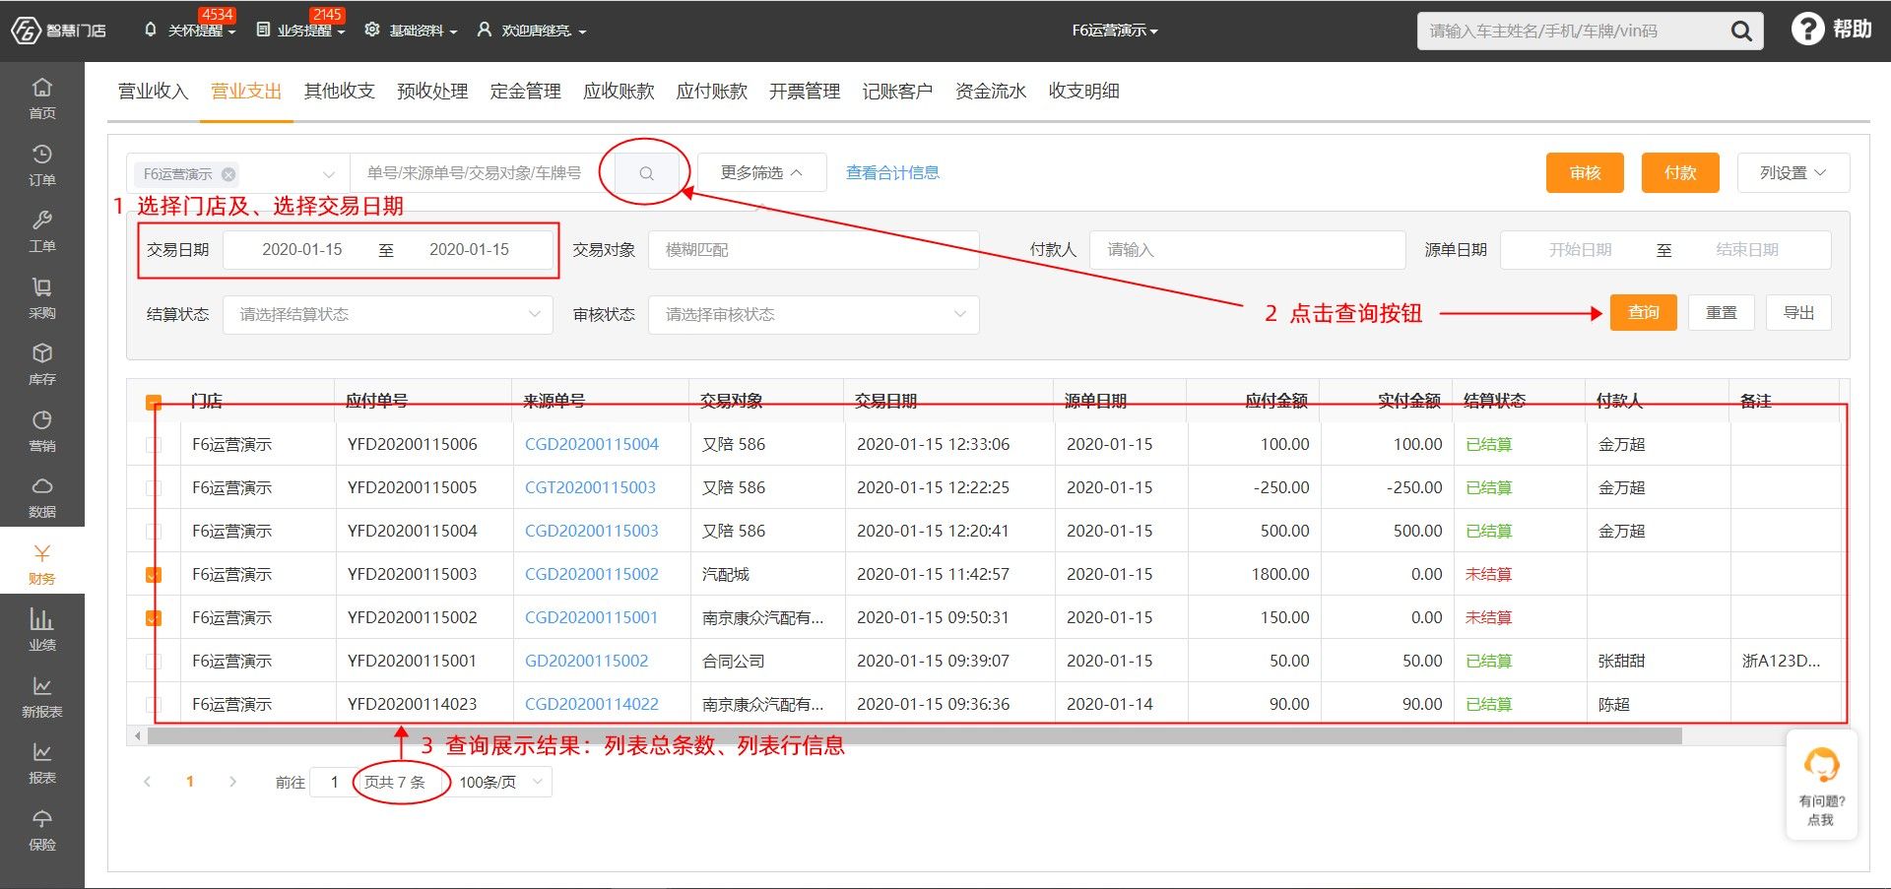Remove the F6运营演示 store tag
The height and width of the screenshot is (889, 1891).
pyautogui.click(x=228, y=174)
